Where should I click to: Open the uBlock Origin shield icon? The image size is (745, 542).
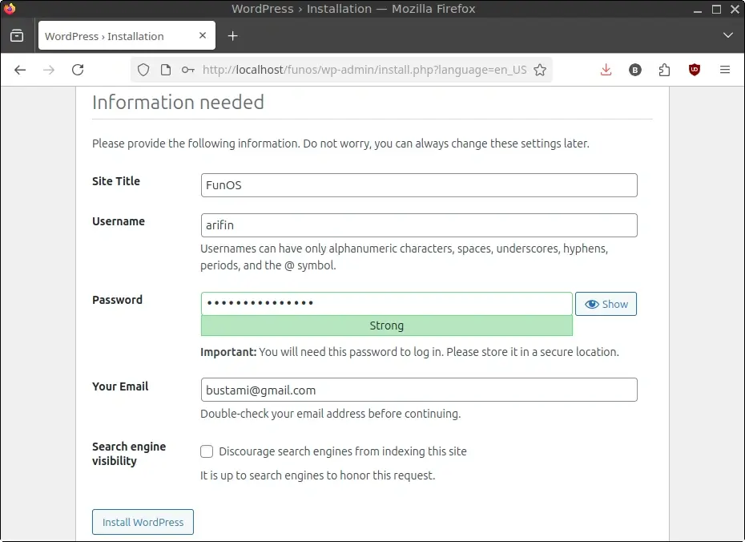[x=695, y=70]
